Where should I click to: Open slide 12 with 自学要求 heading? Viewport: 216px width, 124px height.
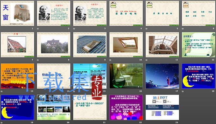pyautogui.click(x=199, y=45)
